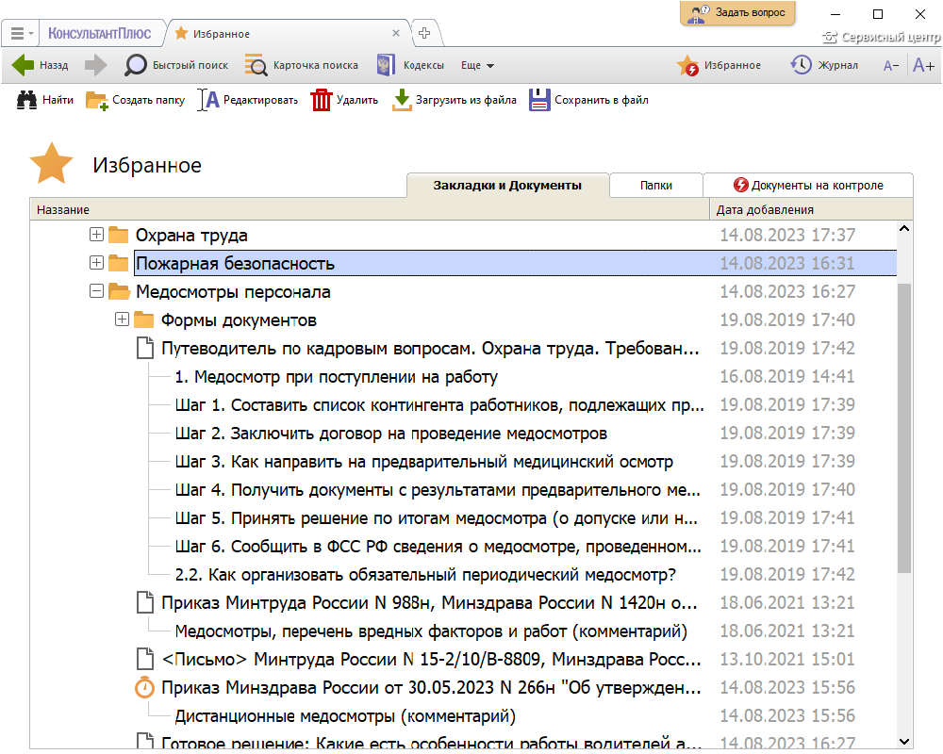Click document icon of Путеводитель row
Screen dimensions: 943x754
point(145,348)
